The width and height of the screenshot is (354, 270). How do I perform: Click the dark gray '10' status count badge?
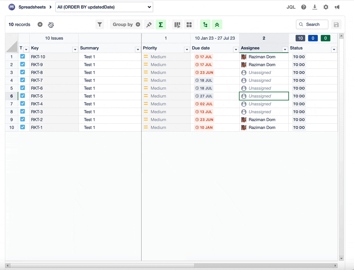click(300, 38)
